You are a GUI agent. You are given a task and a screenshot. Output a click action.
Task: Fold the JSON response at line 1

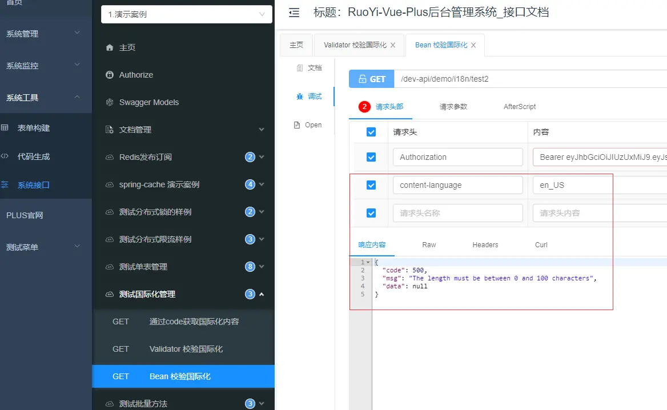368,262
